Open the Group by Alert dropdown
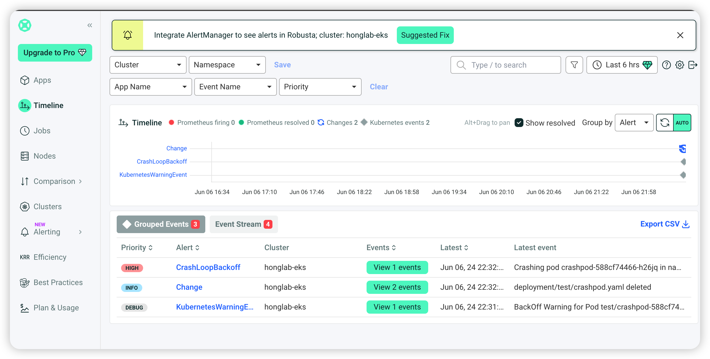Viewport: 710px width, 359px height. coord(634,123)
